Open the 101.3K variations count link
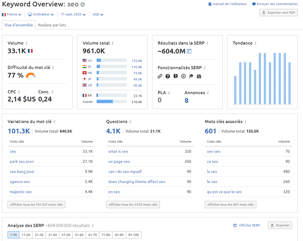 19,131
